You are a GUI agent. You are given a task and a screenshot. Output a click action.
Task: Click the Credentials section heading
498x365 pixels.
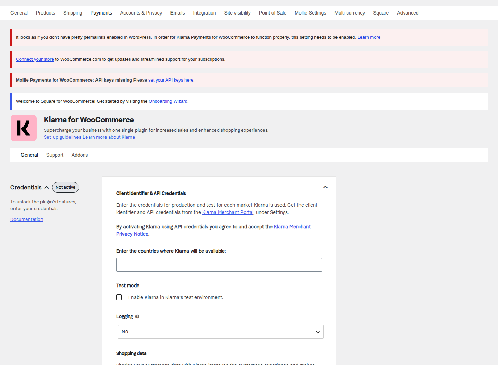(x=26, y=187)
